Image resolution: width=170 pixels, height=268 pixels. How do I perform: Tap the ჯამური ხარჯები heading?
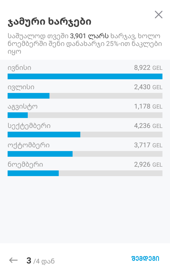pyautogui.click(x=49, y=22)
